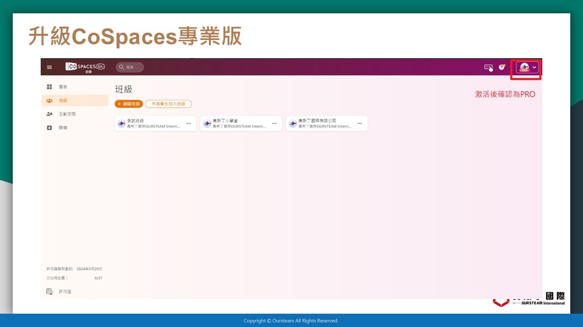Image resolution: width=583 pixels, height=327 pixels.
Task: Open the three-dot menu on 奧斯丁小學堂 card
Action: pos(274,124)
